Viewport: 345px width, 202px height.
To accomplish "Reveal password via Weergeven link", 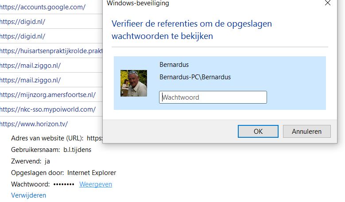I will click(96, 184).
